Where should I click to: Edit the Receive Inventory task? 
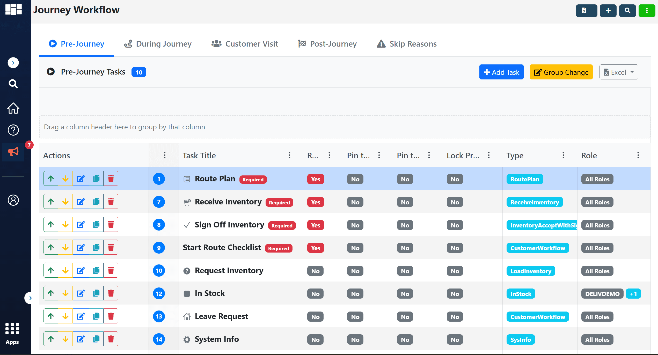coord(81,202)
